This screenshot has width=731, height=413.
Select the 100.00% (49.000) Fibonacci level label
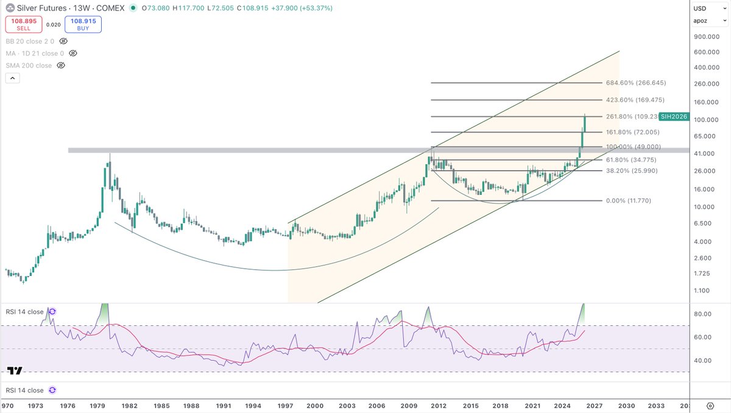(633, 147)
